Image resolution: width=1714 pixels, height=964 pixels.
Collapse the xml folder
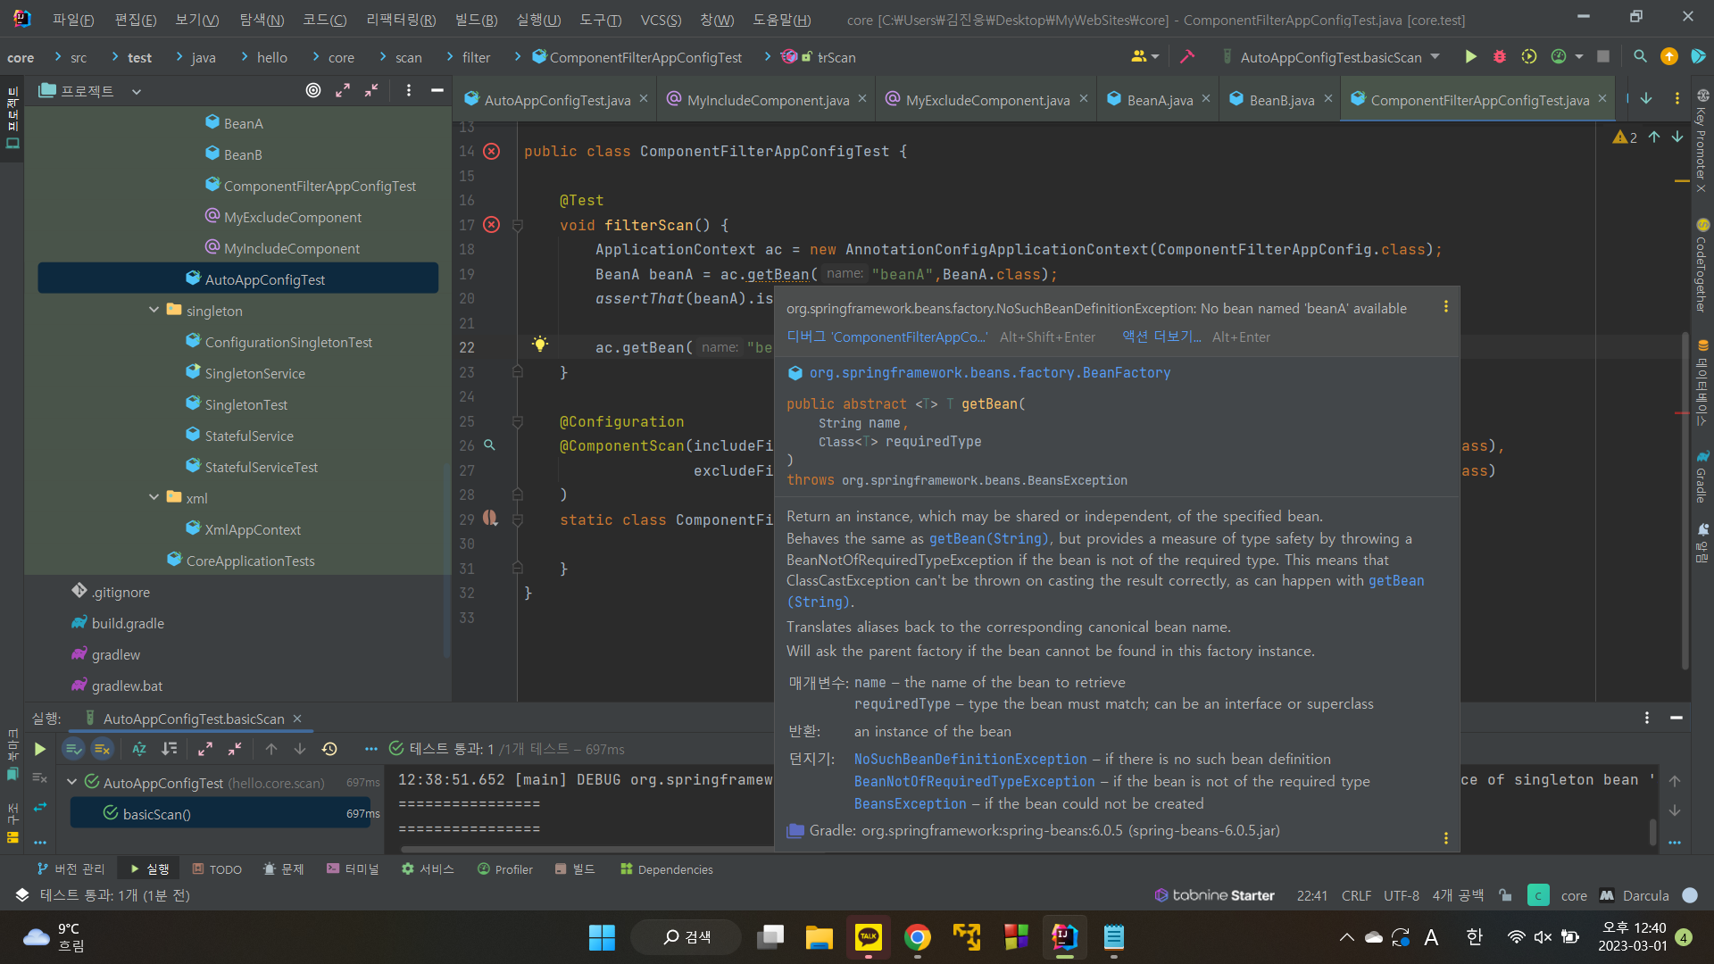pyautogui.click(x=154, y=497)
